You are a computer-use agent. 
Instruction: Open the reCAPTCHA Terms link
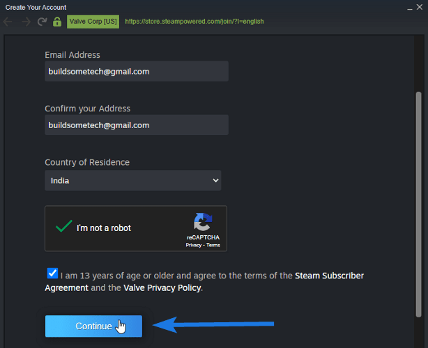pos(213,245)
